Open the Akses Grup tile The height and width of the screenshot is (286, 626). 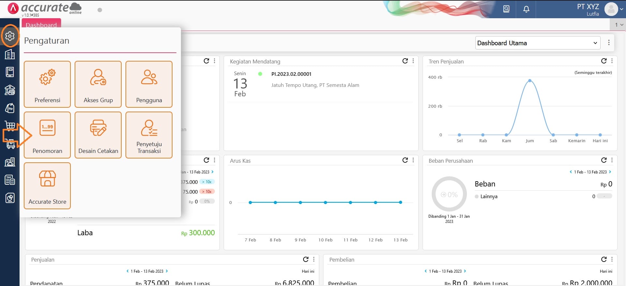tap(98, 84)
